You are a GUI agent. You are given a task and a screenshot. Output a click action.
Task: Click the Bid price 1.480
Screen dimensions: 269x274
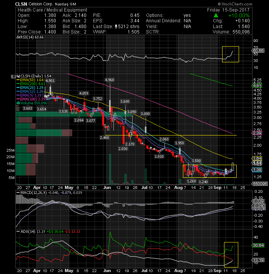(x=80, y=27)
